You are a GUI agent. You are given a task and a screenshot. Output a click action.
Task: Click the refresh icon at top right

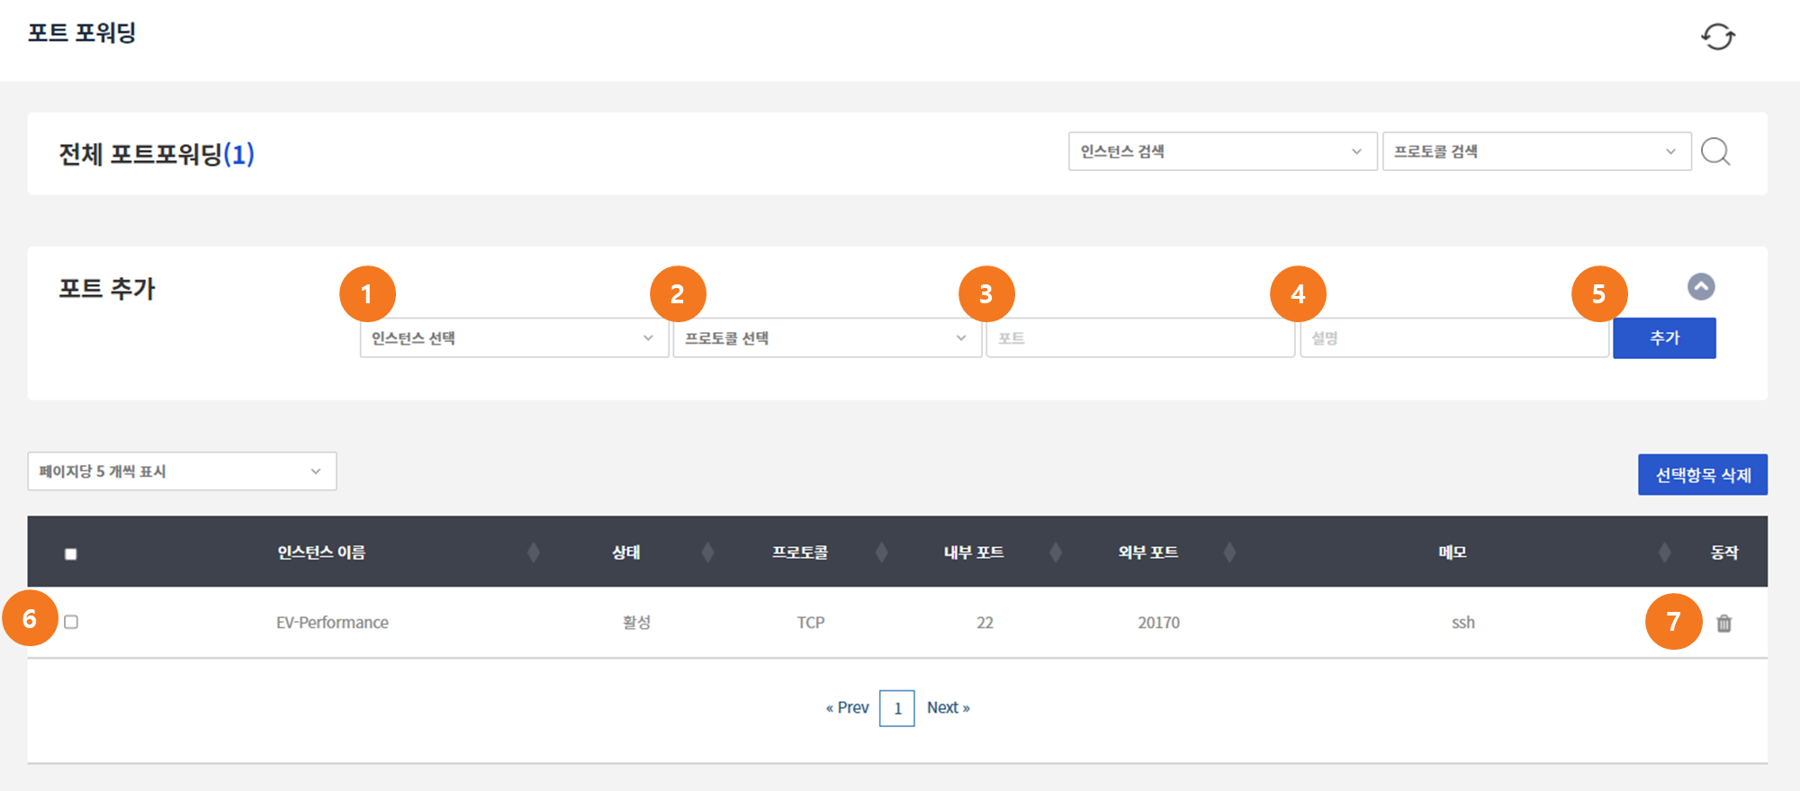point(1717,36)
